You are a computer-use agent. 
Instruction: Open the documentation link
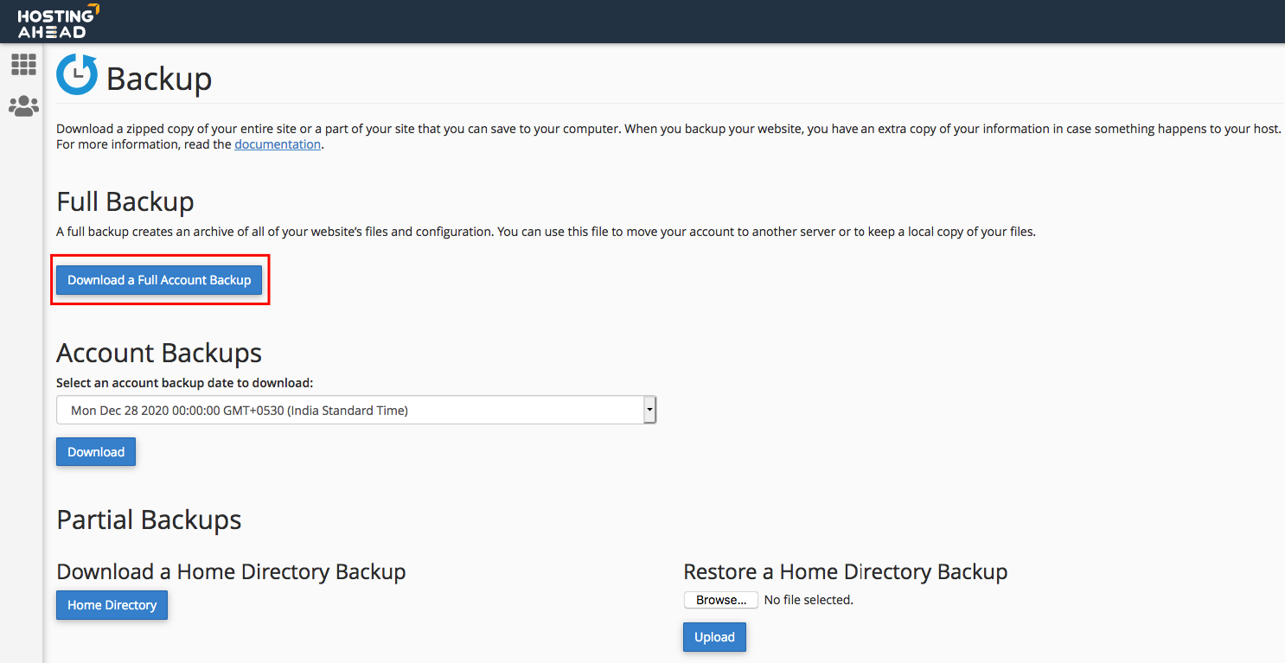278,144
